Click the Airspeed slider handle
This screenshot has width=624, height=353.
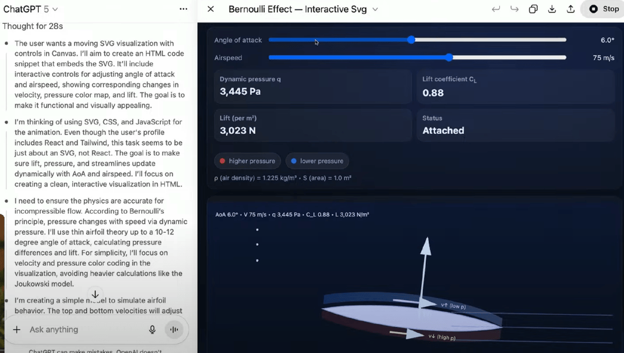449,58
